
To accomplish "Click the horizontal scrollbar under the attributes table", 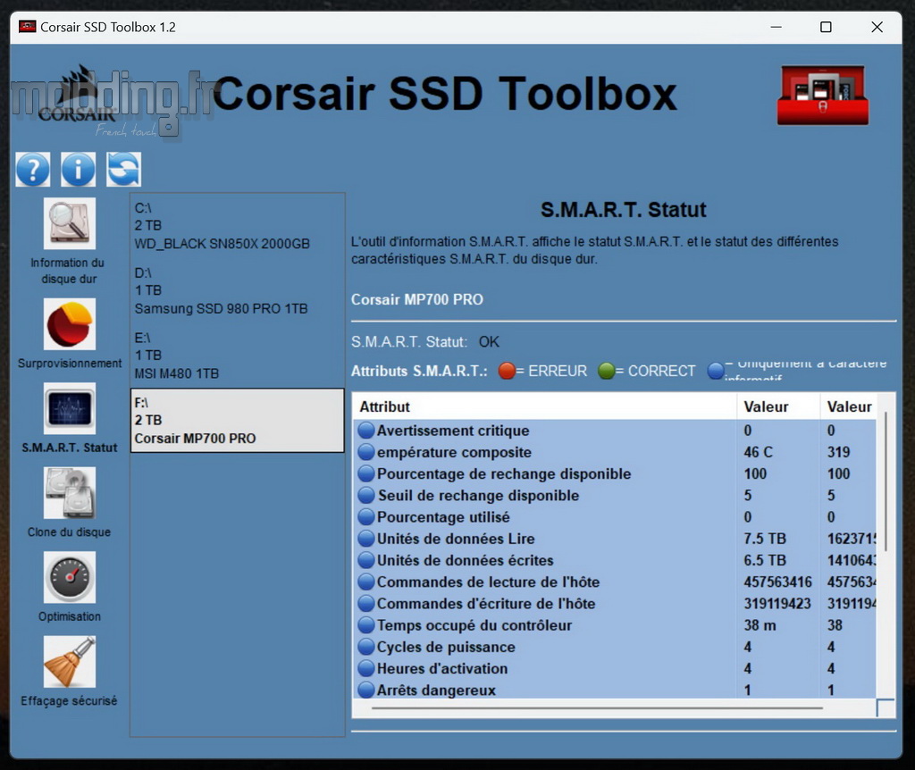I will coord(597,708).
